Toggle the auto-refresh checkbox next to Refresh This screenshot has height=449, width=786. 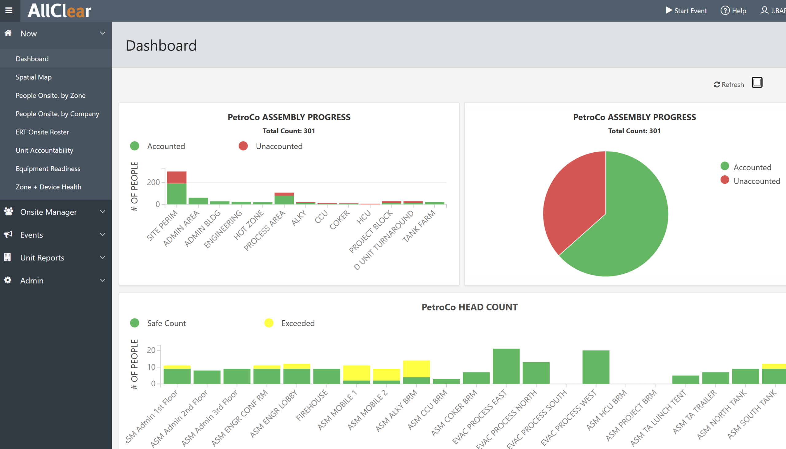click(x=757, y=83)
